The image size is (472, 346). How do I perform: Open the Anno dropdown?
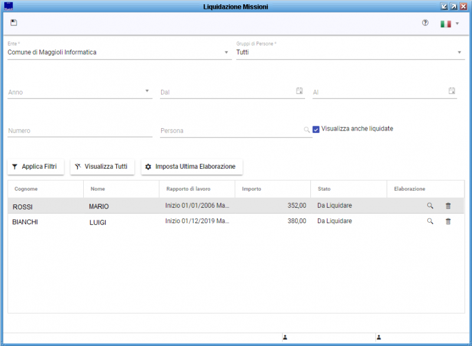[x=147, y=92]
